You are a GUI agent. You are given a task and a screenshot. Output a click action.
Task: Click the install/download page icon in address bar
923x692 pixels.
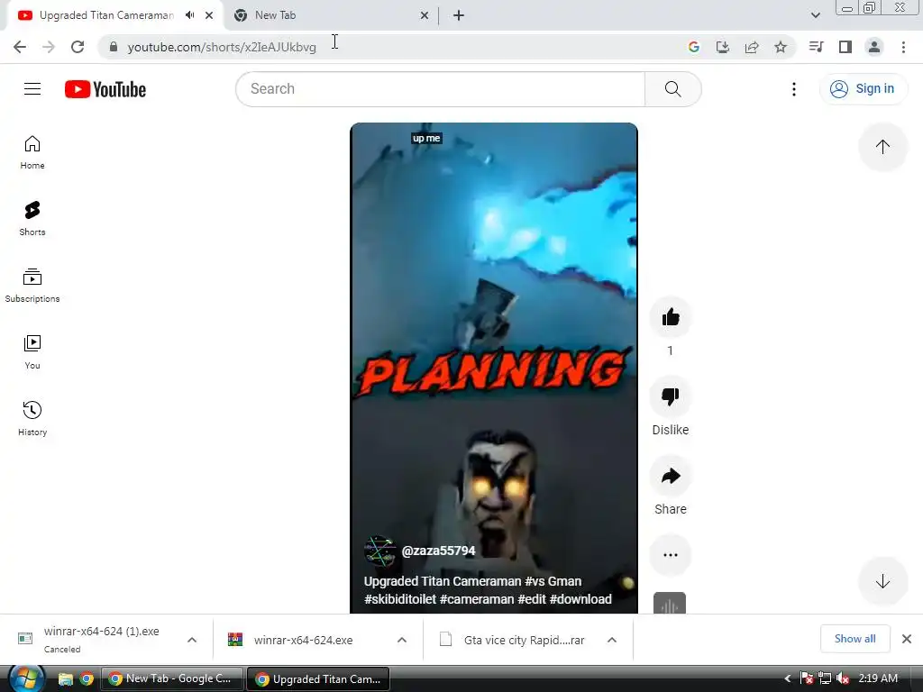click(x=723, y=47)
